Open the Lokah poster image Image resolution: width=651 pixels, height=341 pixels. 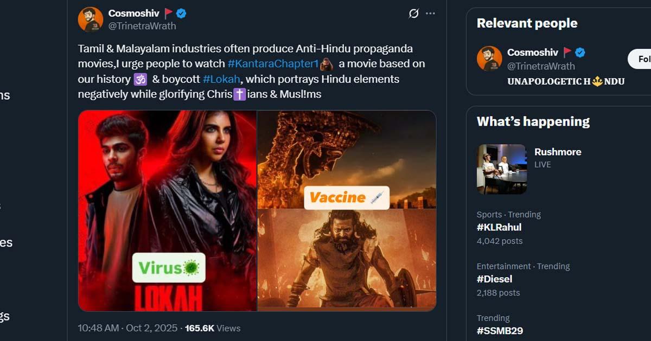point(168,210)
